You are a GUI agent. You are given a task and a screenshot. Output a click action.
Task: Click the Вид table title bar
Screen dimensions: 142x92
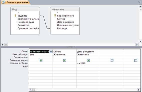(x=25, y=9)
